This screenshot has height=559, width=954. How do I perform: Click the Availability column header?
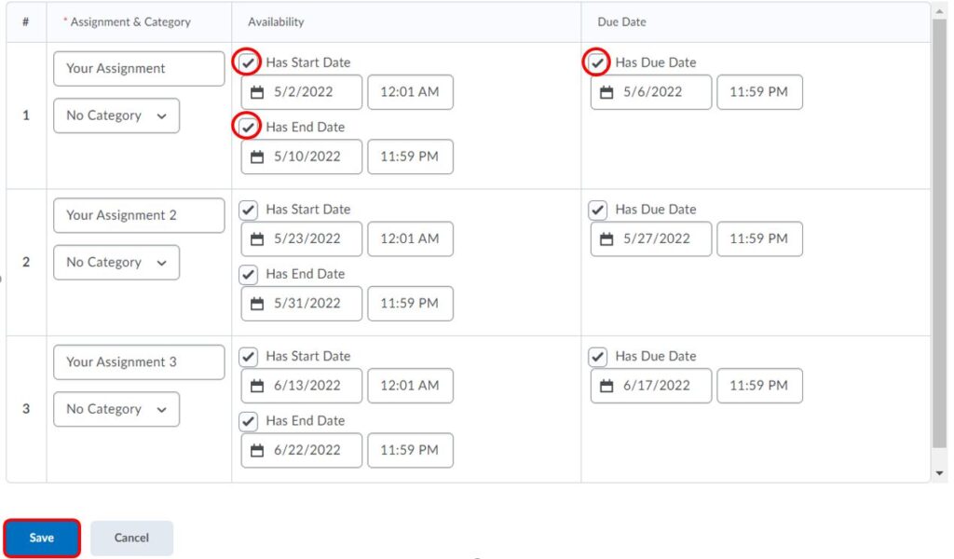(276, 21)
